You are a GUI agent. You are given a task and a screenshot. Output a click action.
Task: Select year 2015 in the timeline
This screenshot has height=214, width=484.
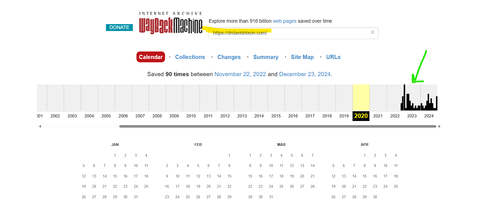pyautogui.click(x=276, y=116)
